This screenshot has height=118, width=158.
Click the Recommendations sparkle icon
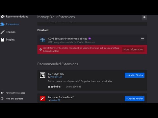point(2,16)
